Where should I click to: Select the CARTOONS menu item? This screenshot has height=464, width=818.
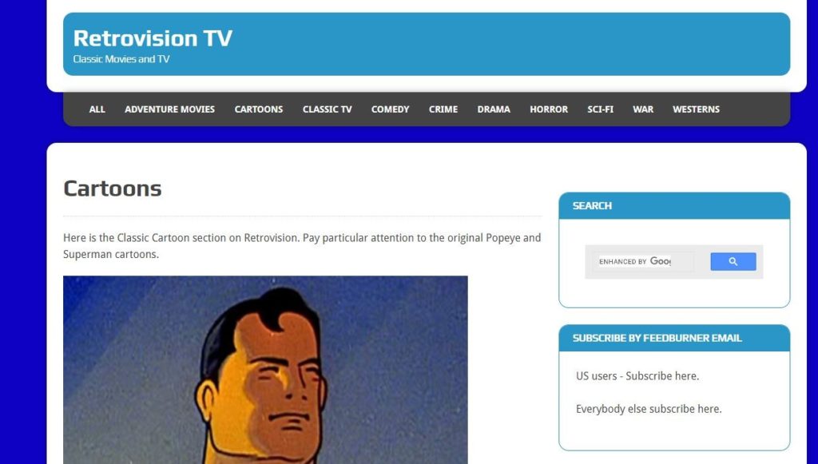coord(259,109)
